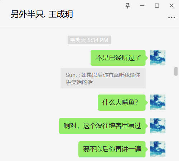Close the chat window
This screenshot has height=161, width=179.
[x=172, y=6]
